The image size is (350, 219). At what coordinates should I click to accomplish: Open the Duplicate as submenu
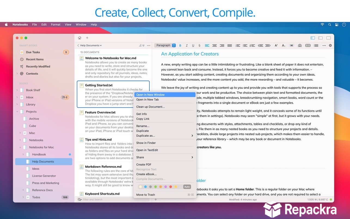coord(165,136)
